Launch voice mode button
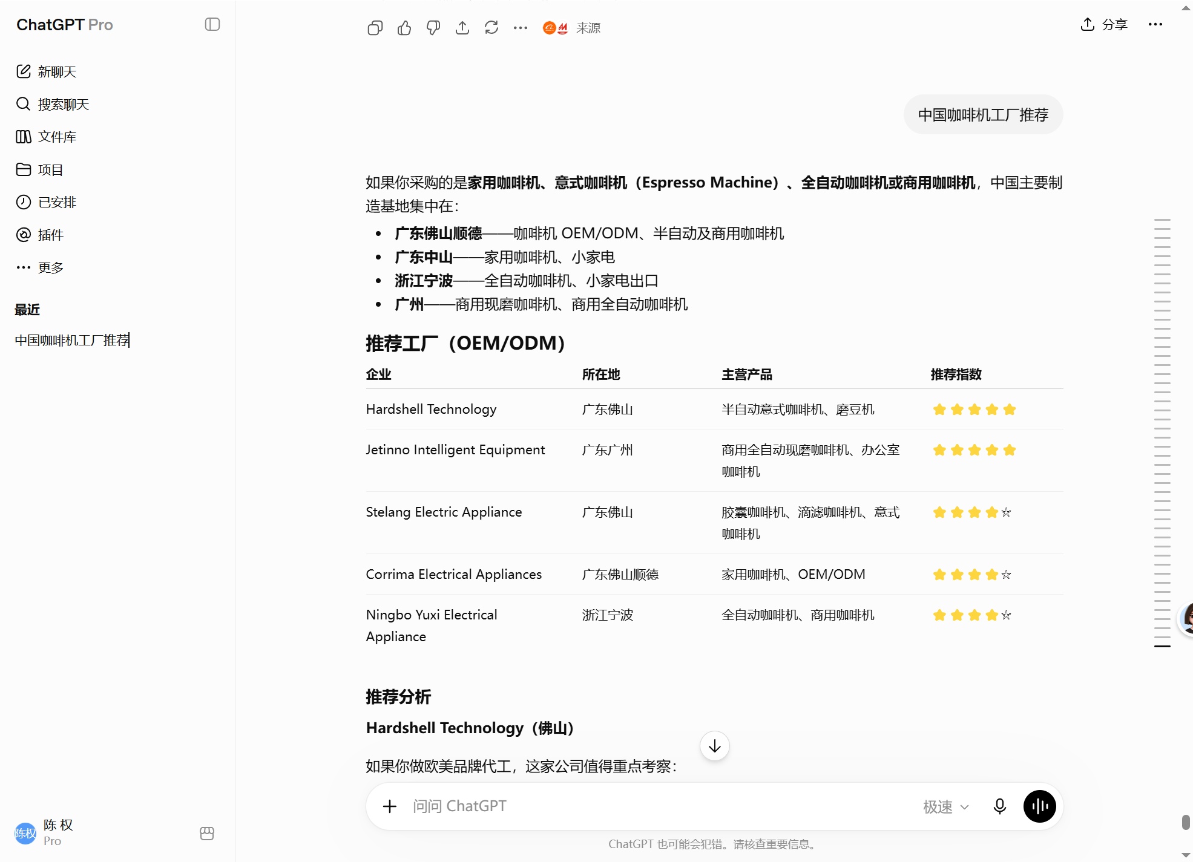The height and width of the screenshot is (862, 1193). pos(1040,806)
